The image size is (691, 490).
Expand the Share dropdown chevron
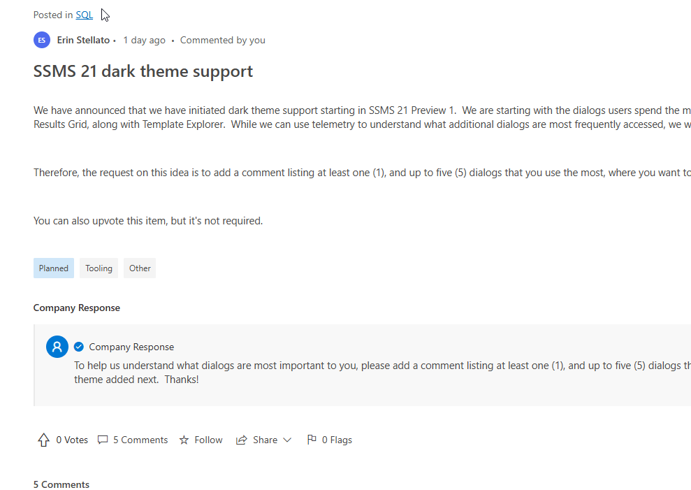pos(287,440)
